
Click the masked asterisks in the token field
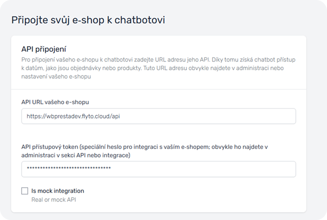(x=69, y=169)
